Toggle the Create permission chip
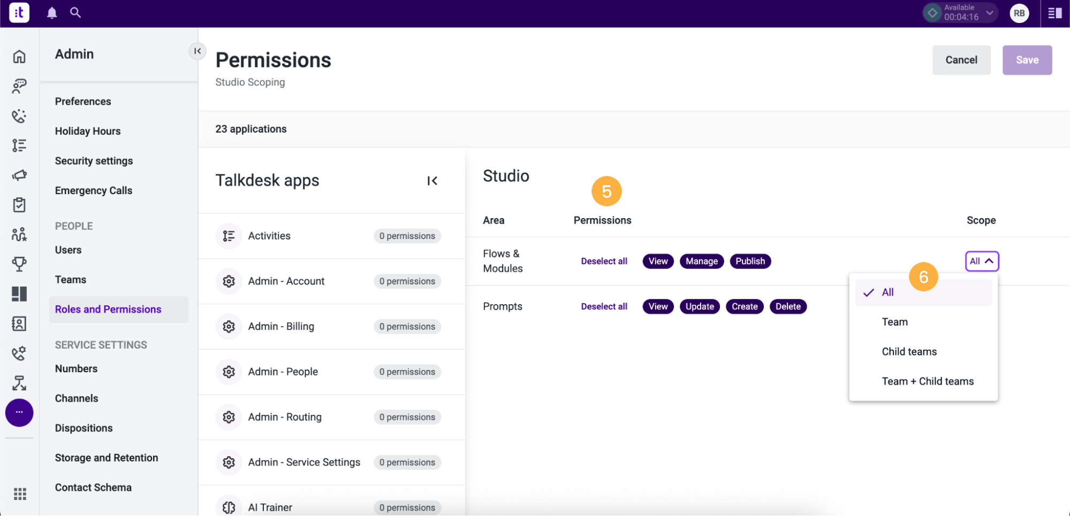Image resolution: width=1070 pixels, height=516 pixels. click(745, 306)
